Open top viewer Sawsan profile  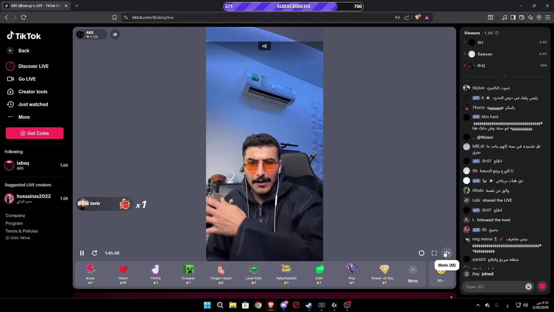coord(505,54)
